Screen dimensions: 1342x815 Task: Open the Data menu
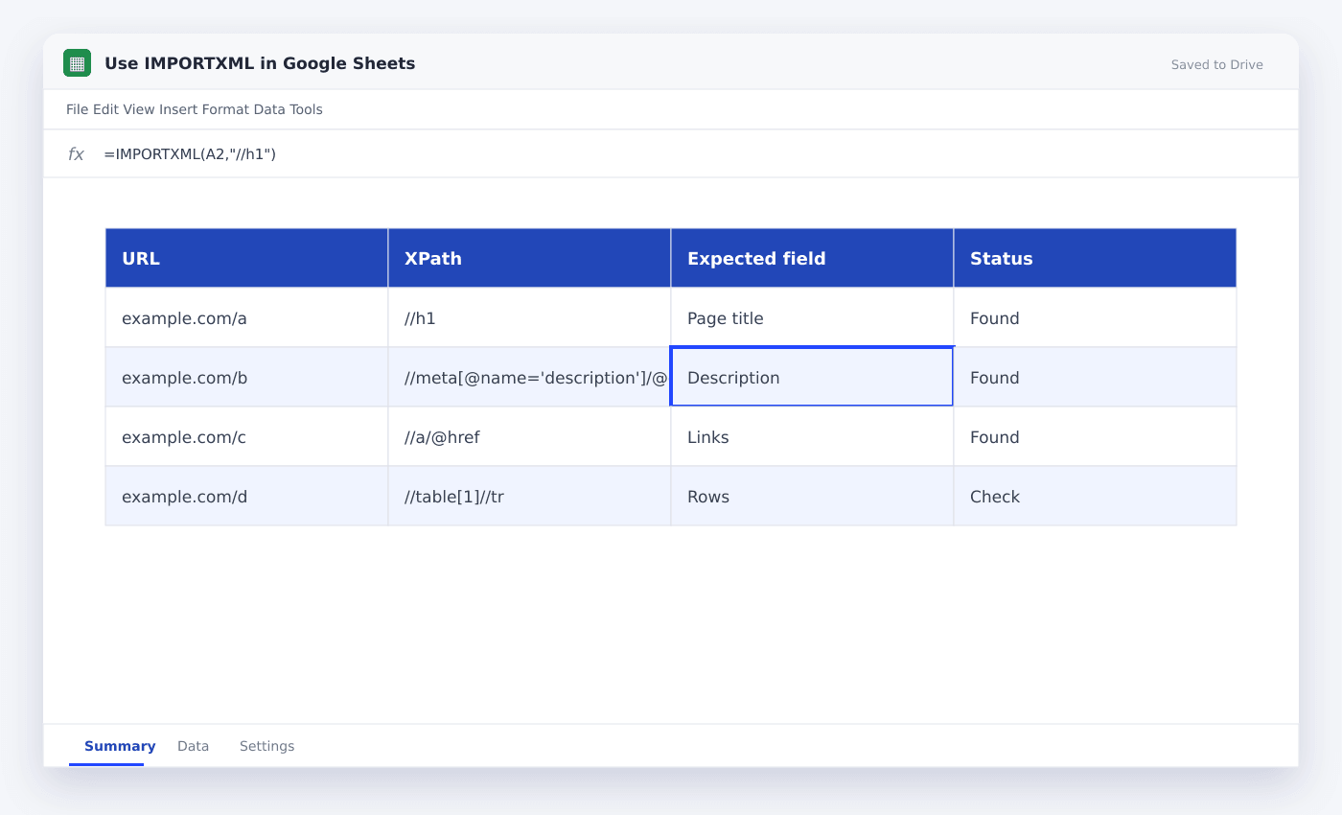point(270,109)
